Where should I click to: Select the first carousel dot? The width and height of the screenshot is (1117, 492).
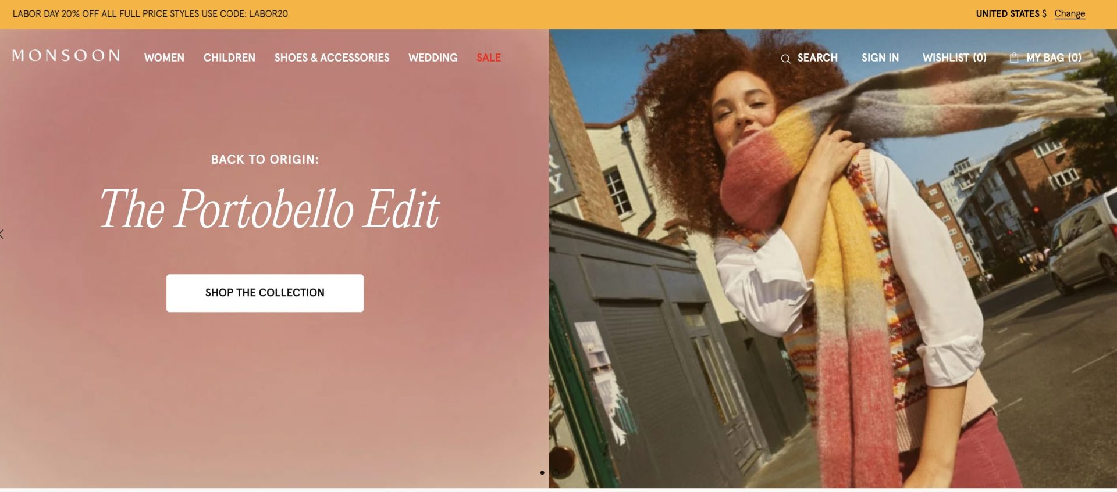542,473
